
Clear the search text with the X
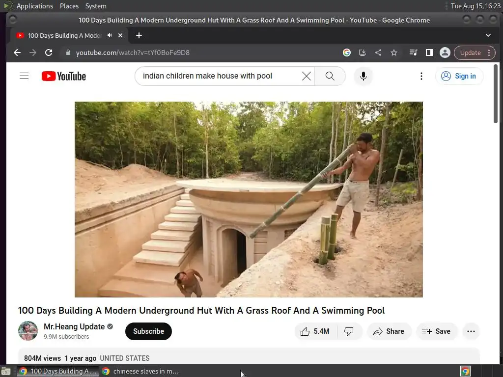coord(307,76)
